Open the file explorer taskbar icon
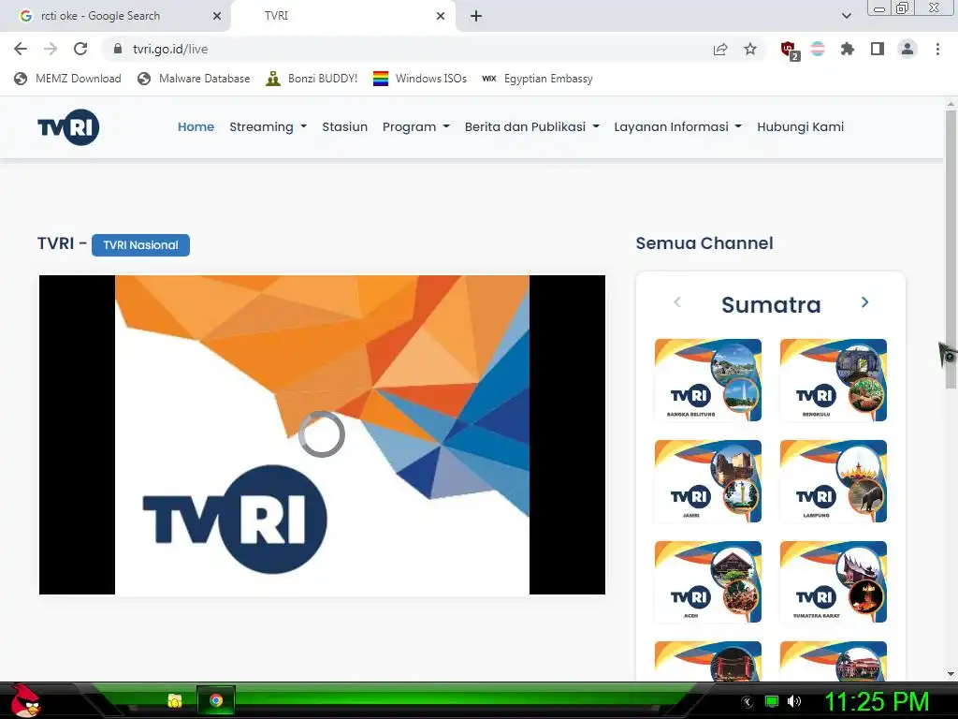The height and width of the screenshot is (719, 958). point(175,700)
